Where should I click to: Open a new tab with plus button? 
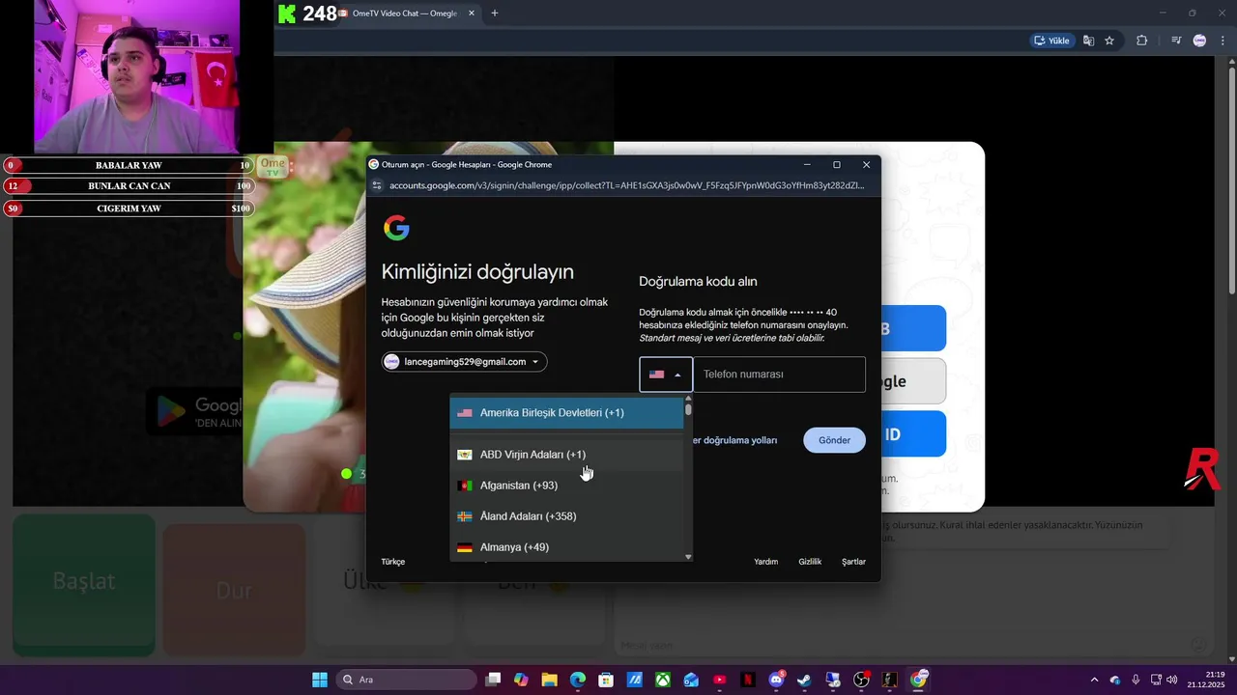pyautogui.click(x=495, y=14)
